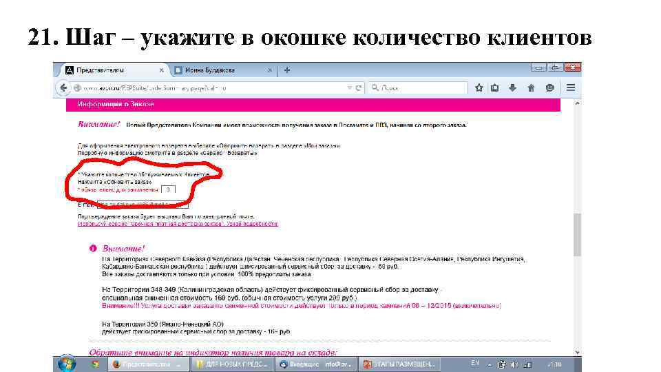This screenshot has height=372, width=661.
Task: Click the language indicator in system tray
Action: 475,363
